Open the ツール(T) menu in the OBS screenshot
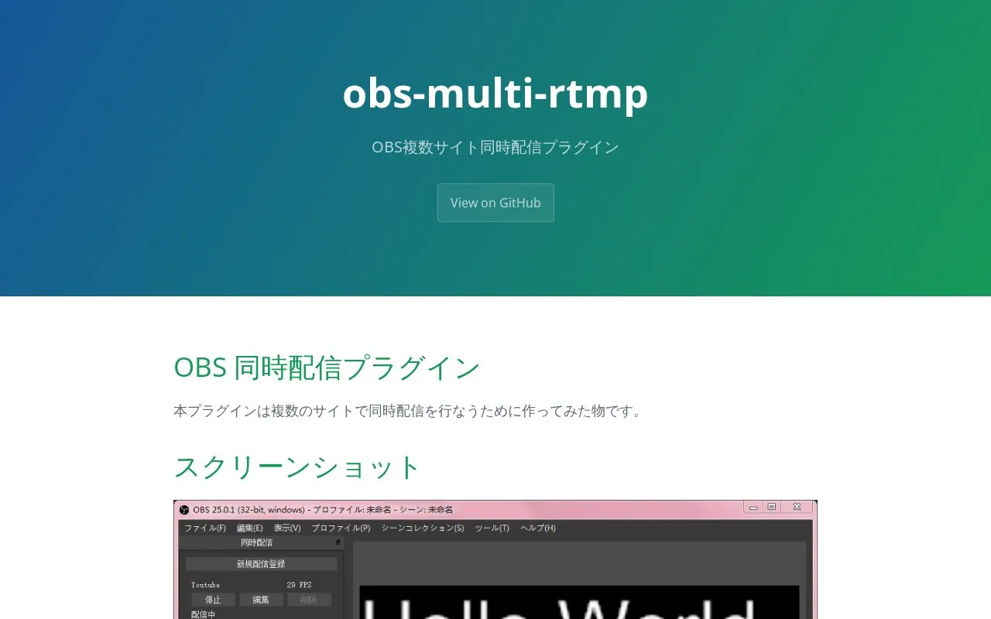 [x=492, y=528]
